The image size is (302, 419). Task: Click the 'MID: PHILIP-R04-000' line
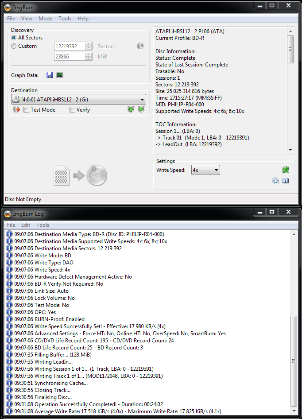180,105
